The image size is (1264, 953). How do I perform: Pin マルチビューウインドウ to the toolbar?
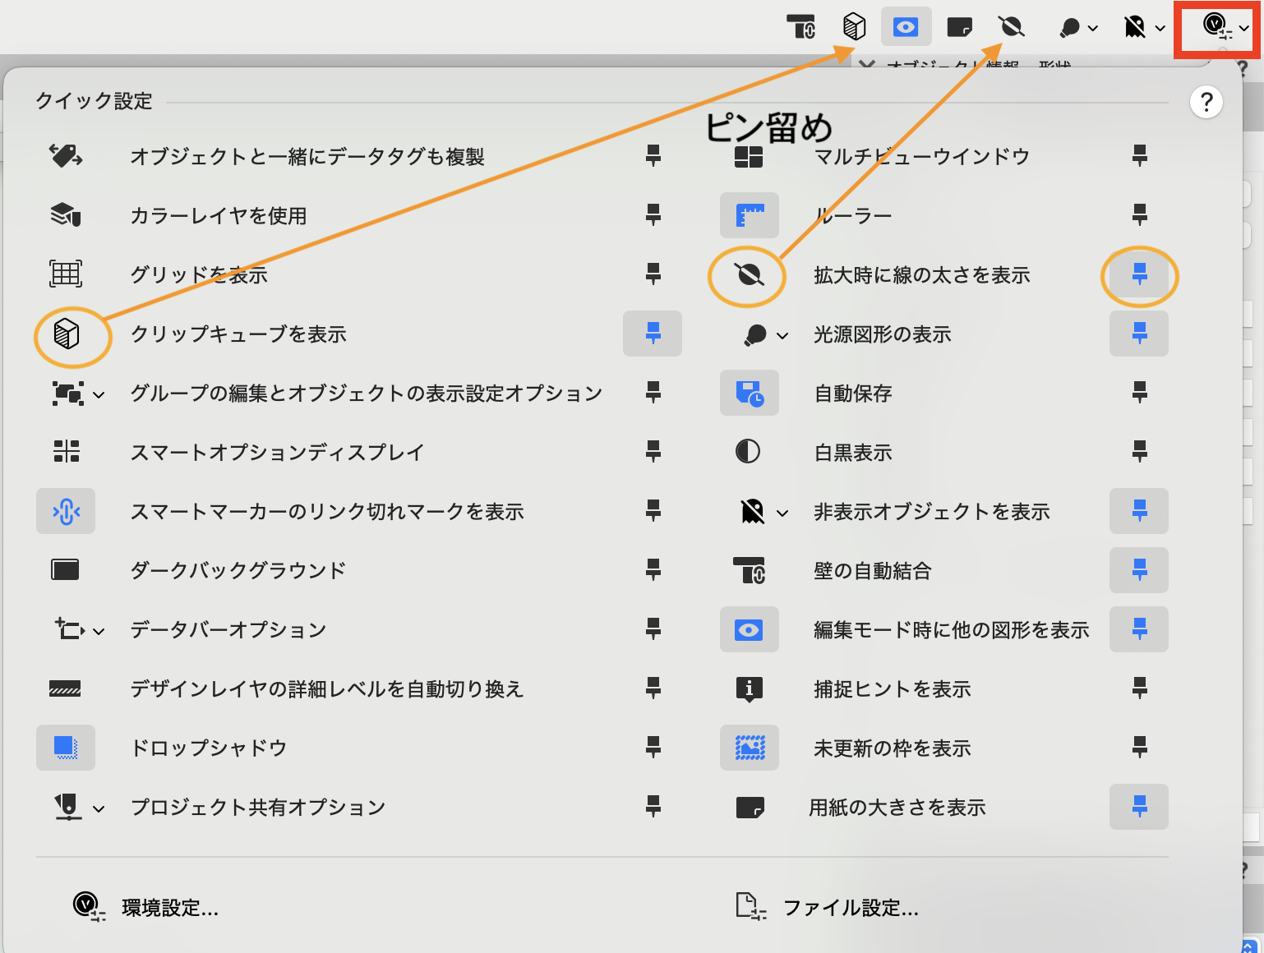pos(1139,155)
